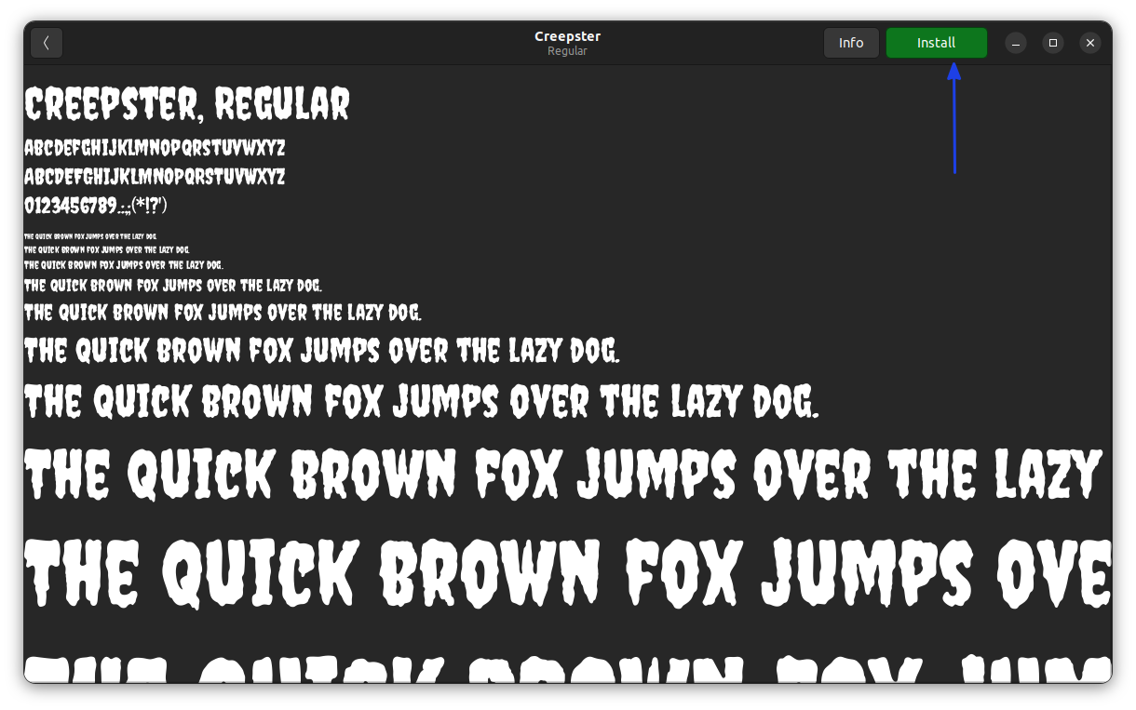Click the medium-size pangram preview text

click(321, 349)
